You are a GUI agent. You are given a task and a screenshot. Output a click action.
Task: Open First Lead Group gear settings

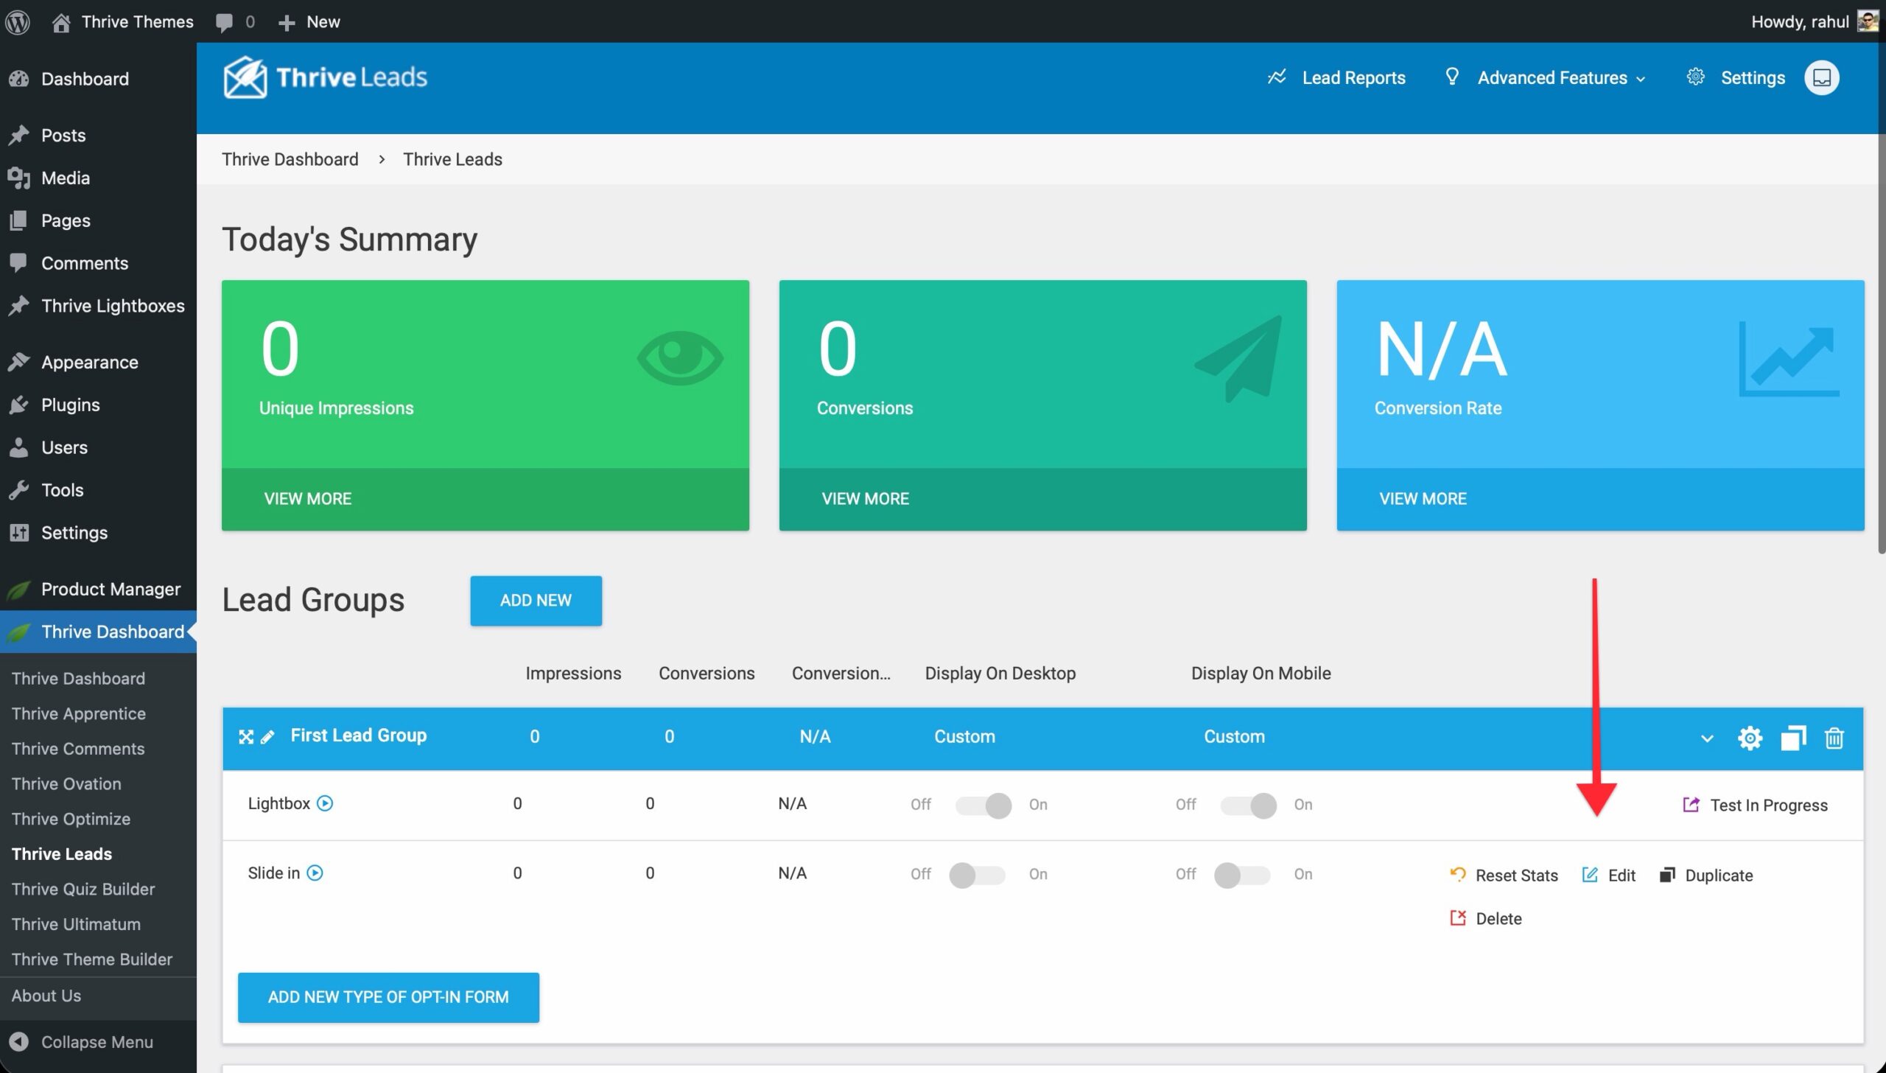tap(1750, 738)
